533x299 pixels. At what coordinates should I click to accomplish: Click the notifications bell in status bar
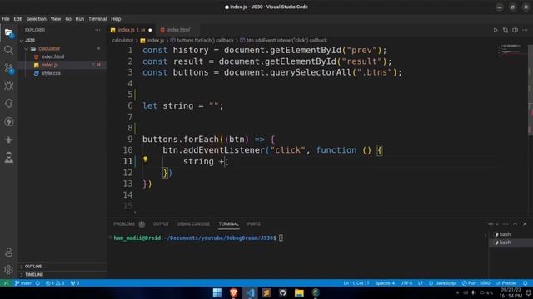[526, 283]
